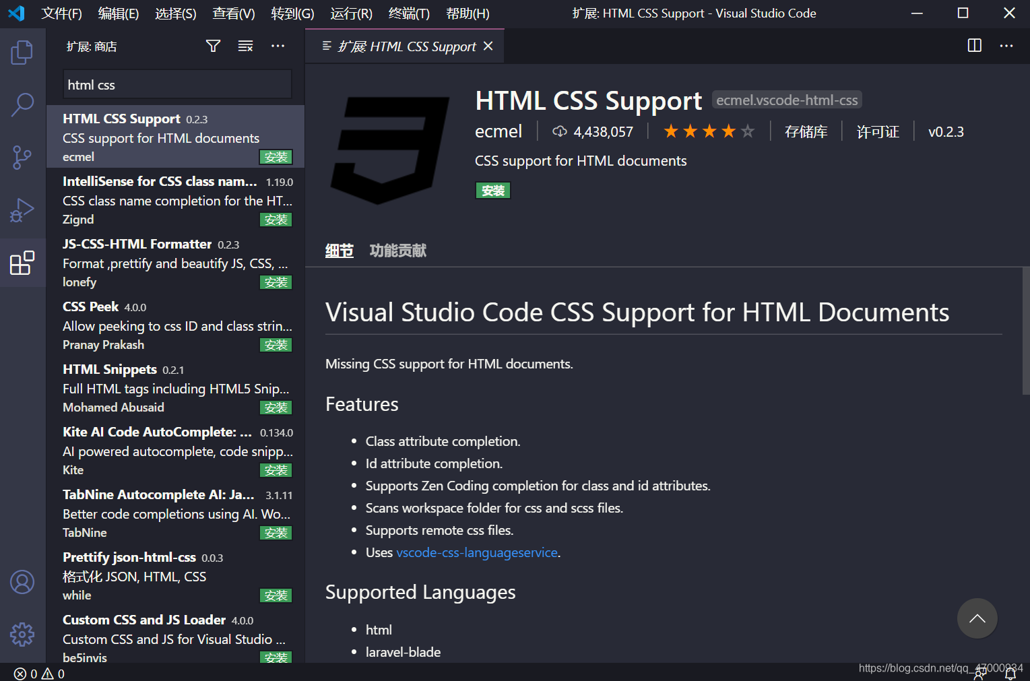Click the filter extensions funnel icon
Viewport: 1030px width, 681px height.
[213, 46]
